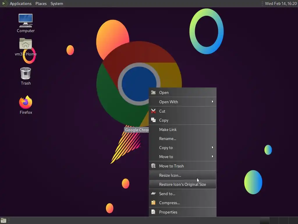Select the Trash desktop icon
Viewport: 298px width, 224px height.
pos(26,73)
